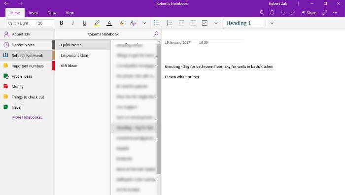Screen dimensions: 345x195
Task: Toggle bold formatting
Action: (62, 23)
